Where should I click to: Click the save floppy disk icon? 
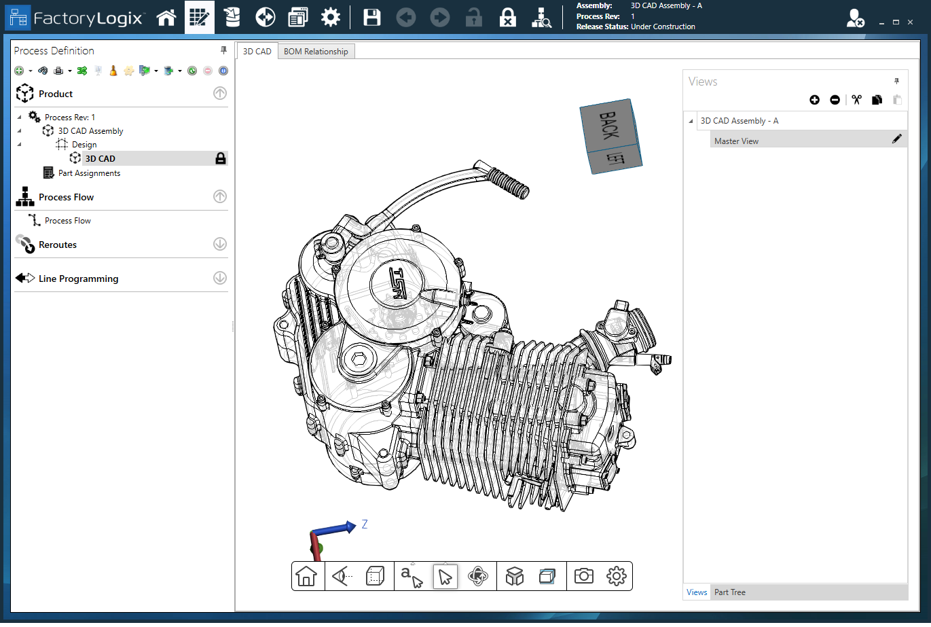372,18
